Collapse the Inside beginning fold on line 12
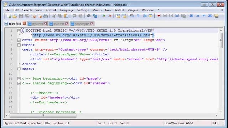This screenshot has height=128, width=228. (x=19, y=83)
